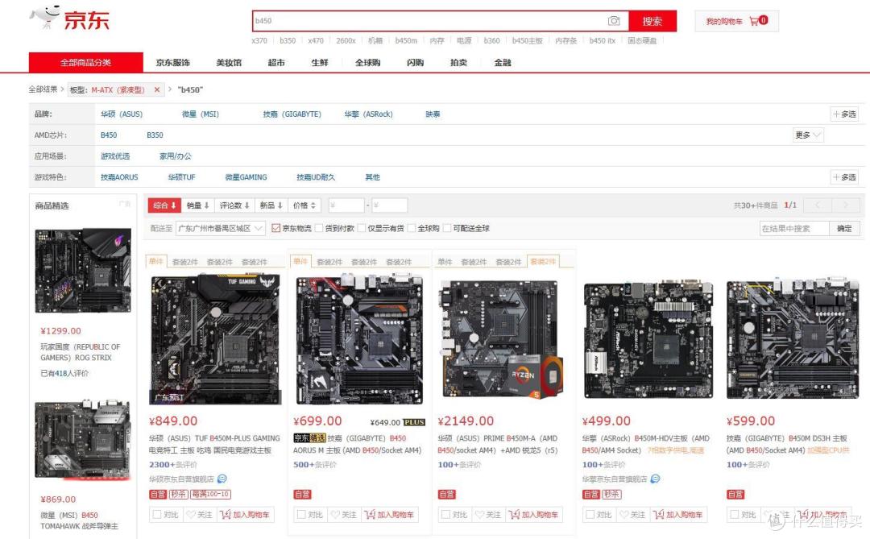The height and width of the screenshot is (539, 870).
Task: Go to previous results page arrow
Action: [x=817, y=205]
